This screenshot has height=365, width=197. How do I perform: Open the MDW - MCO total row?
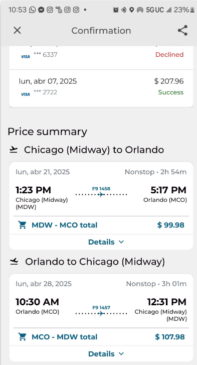(101, 225)
